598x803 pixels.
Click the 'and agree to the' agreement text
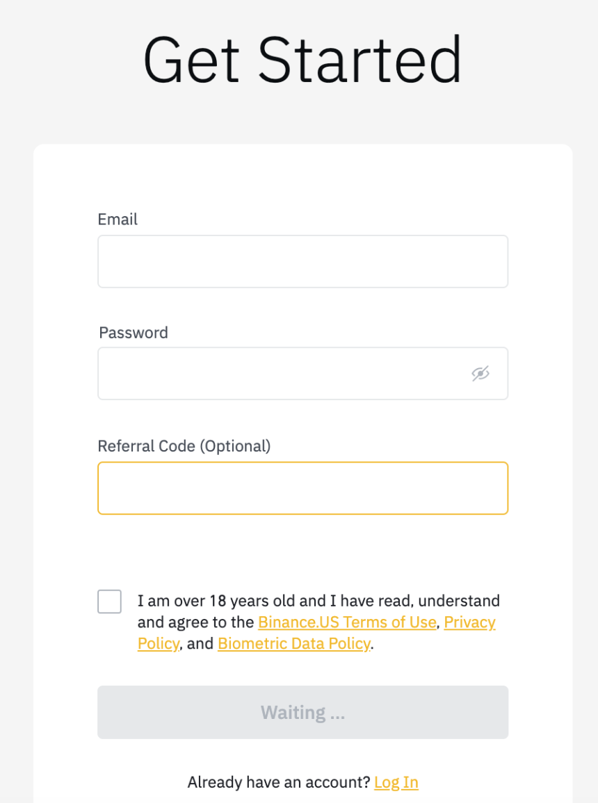197,622
